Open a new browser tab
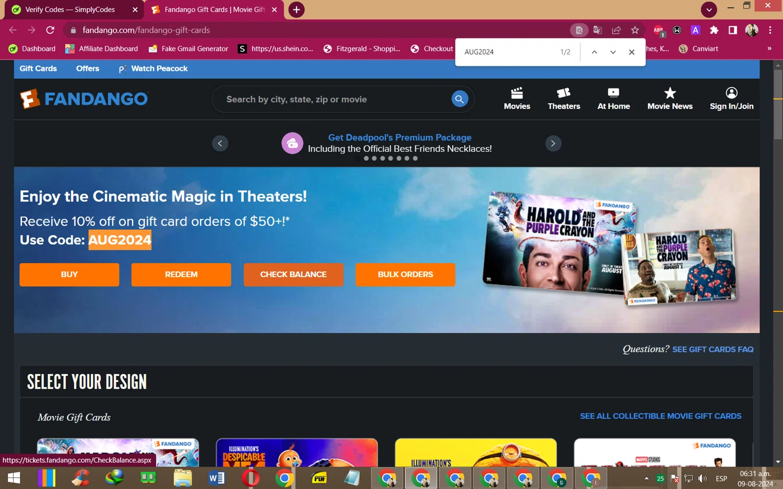Screen dimensions: 783x489 [296, 9]
